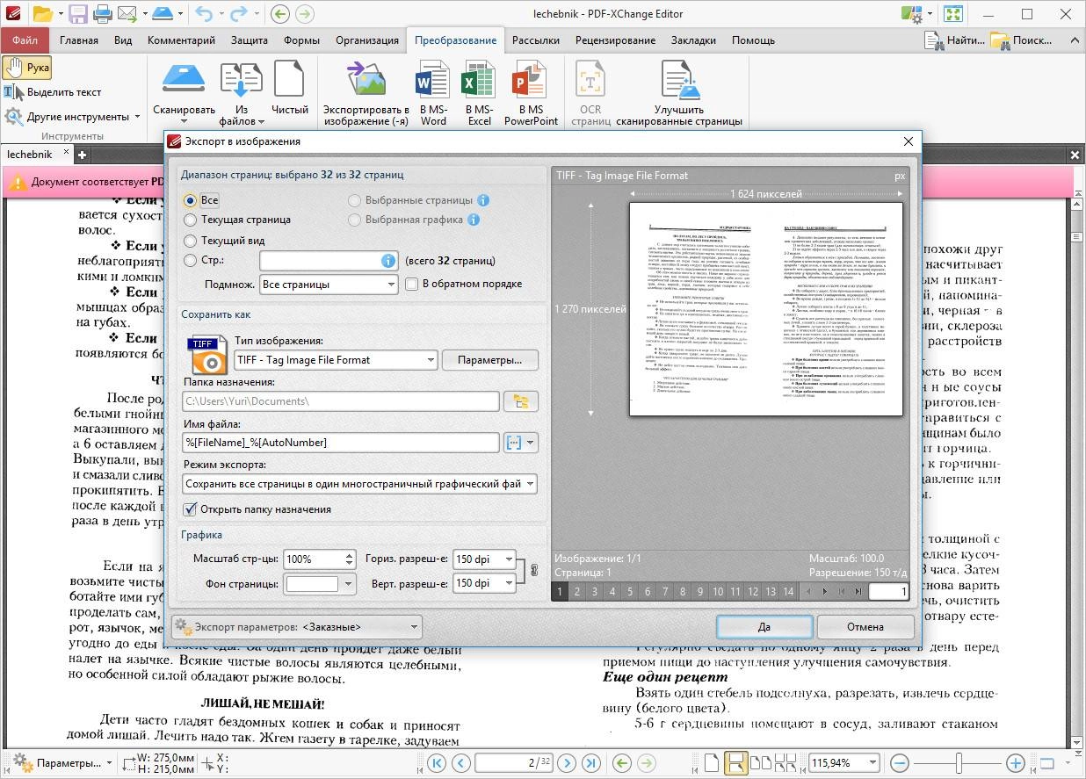Toggle Открыть папку назначения checkbox
The width and height of the screenshot is (1086, 779).
(x=189, y=509)
